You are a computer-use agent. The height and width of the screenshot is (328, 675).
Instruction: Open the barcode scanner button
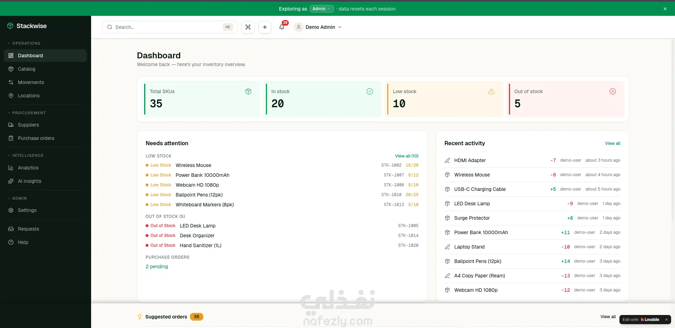[x=248, y=27]
